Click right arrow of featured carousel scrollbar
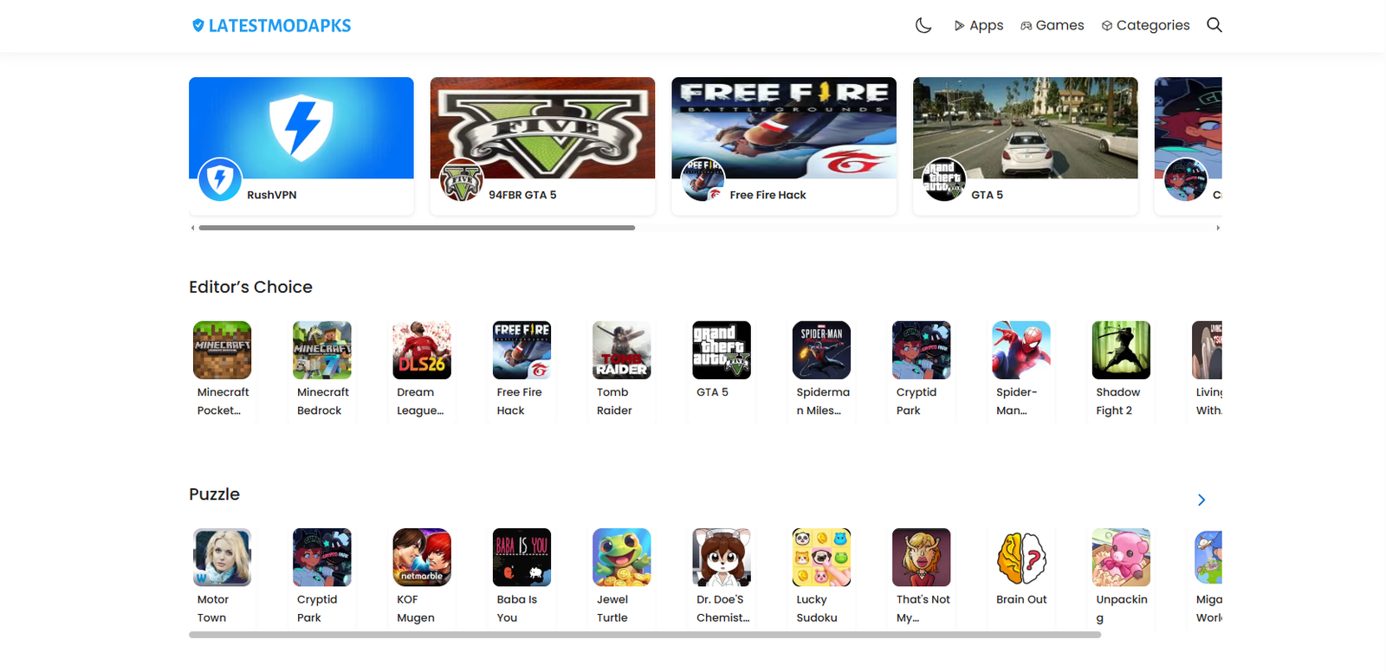Screen dimensions: 1386x672 click(x=1218, y=228)
